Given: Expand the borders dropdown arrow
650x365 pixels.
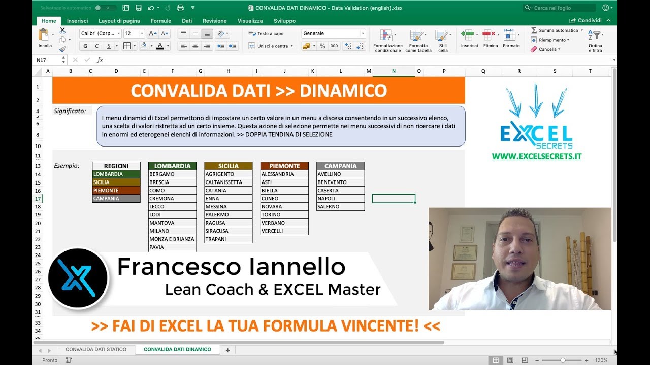Looking at the screenshot, I should tap(134, 46).
